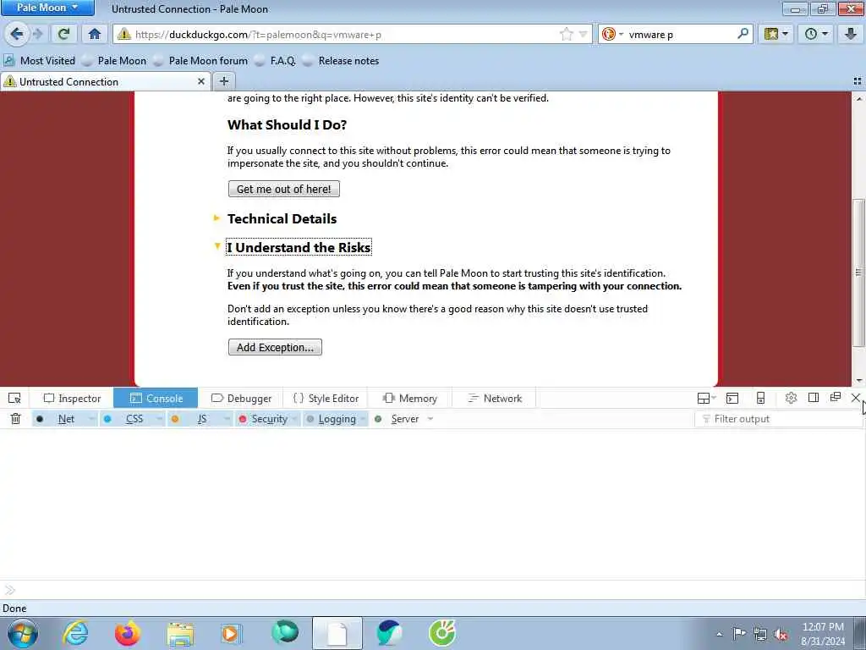Viewport: 866px width, 650px height.
Task: Toggle the CSS console filter
Action: click(x=128, y=419)
